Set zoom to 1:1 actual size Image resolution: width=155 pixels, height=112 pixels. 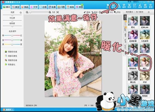54,12
